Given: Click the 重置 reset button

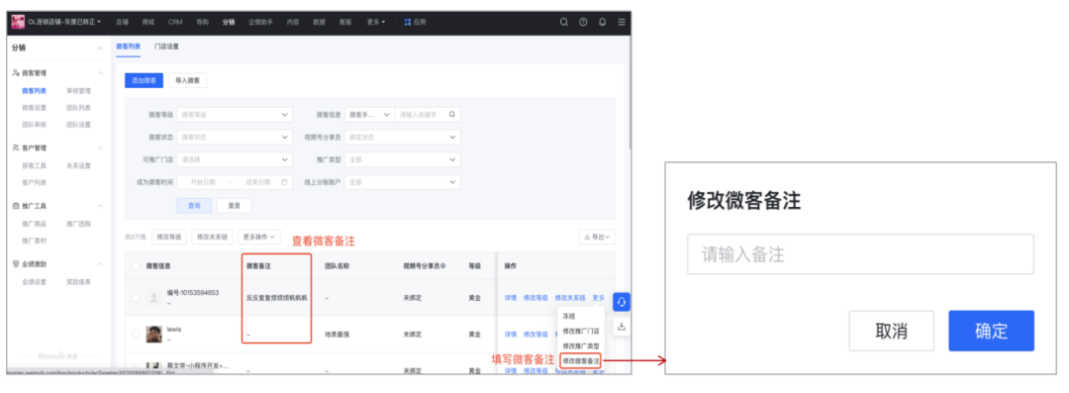Looking at the screenshot, I should click(x=234, y=205).
